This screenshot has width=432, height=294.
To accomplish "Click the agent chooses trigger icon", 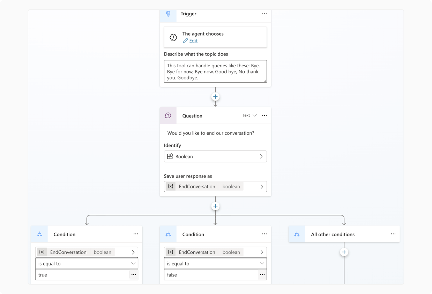I will coord(173,37).
